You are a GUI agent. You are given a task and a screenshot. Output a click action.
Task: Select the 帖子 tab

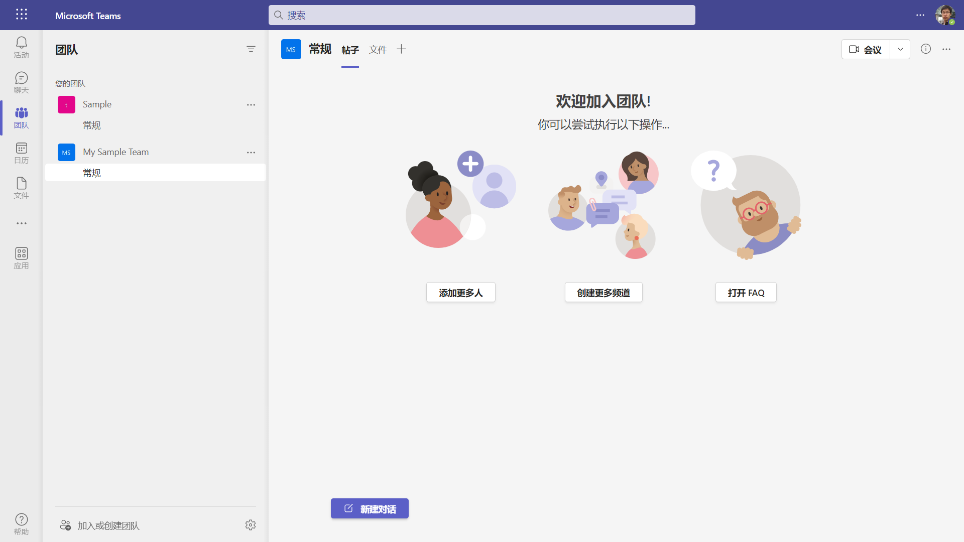(350, 49)
